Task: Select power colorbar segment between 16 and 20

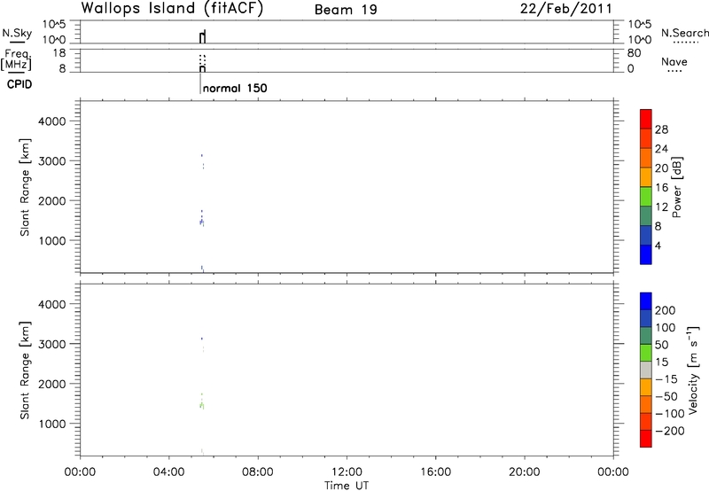Action: click(x=646, y=176)
